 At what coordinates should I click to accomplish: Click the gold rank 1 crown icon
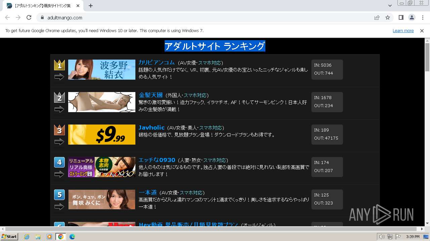tap(59, 65)
